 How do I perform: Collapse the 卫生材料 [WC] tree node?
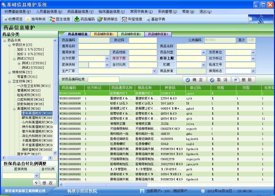(9, 82)
